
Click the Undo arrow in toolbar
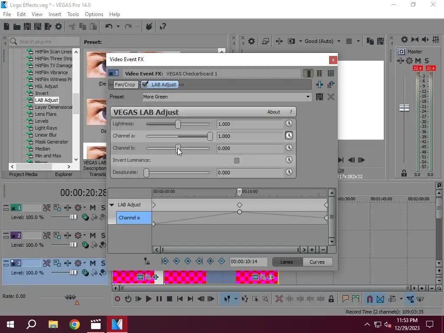pos(108,26)
